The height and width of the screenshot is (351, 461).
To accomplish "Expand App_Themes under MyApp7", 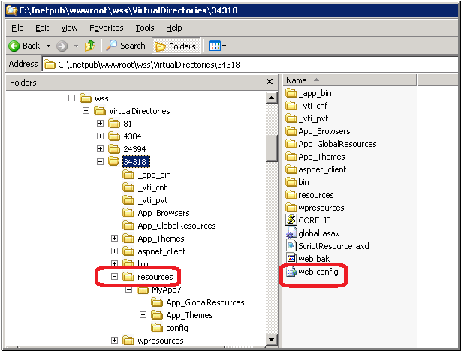I will pos(143,315).
